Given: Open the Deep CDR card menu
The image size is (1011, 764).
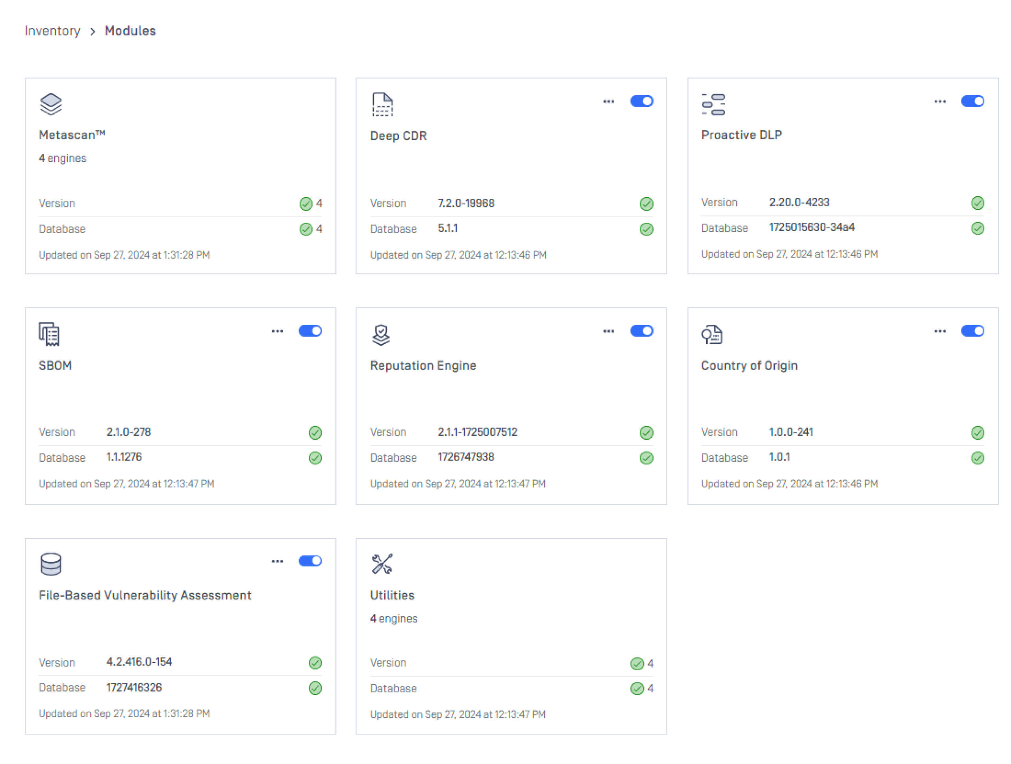Looking at the screenshot, I should (608, 101).
